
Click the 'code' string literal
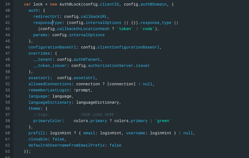[148, 29]
